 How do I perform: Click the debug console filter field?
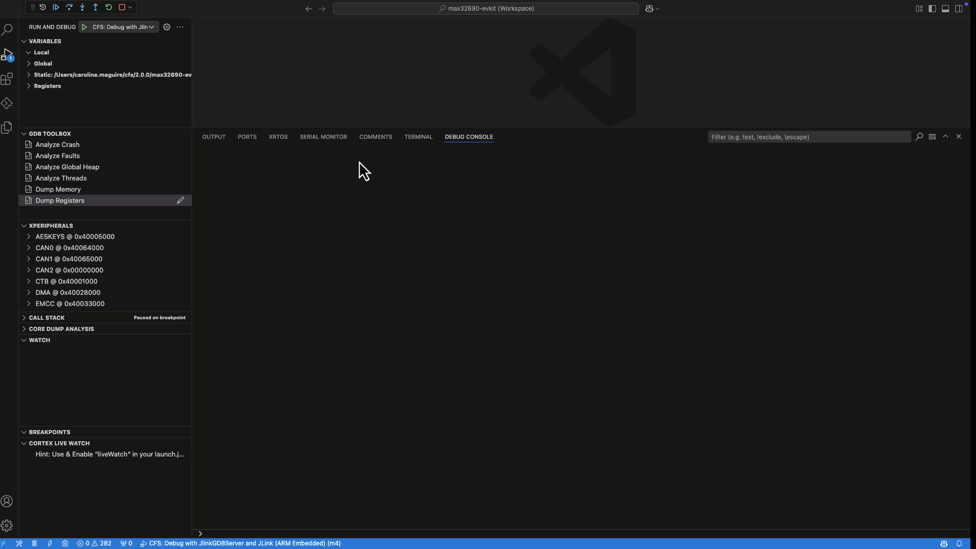click(808, 137)
